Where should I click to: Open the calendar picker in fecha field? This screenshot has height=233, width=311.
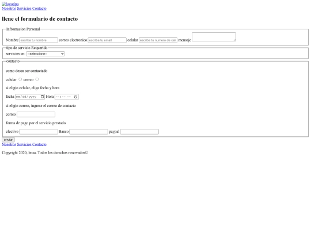click(42, 97)
